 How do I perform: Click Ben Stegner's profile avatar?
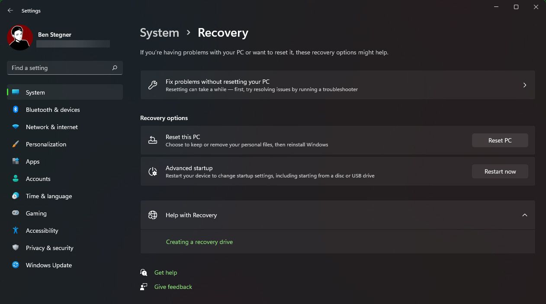pyautogui.click(x=19, y=38)
